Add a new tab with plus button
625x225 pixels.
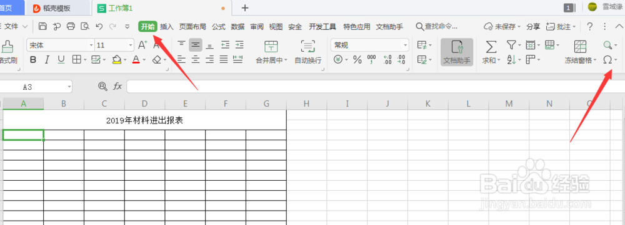(245, 7)
